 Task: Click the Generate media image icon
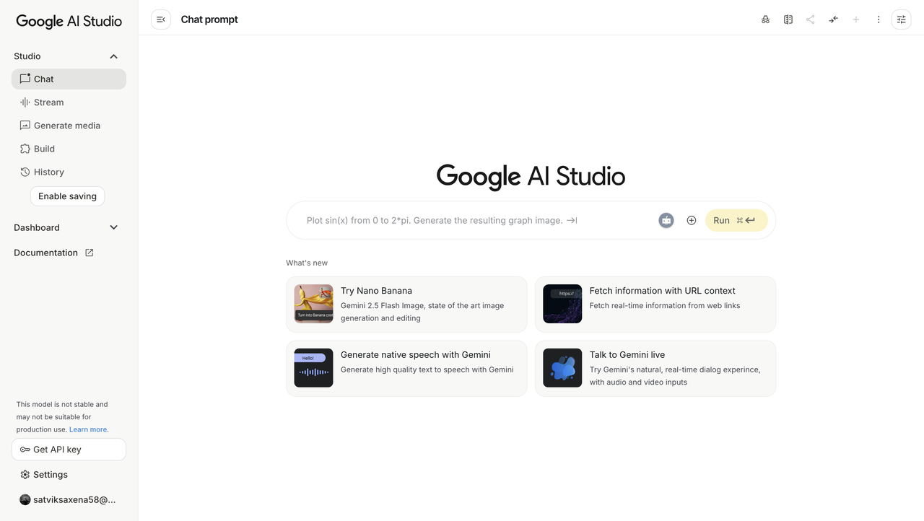25,126
